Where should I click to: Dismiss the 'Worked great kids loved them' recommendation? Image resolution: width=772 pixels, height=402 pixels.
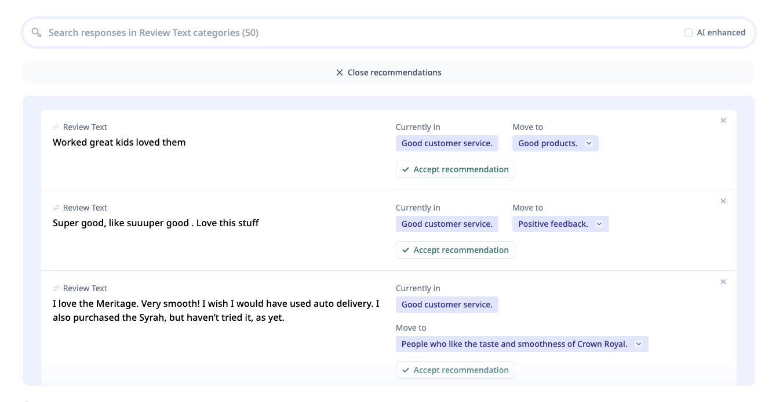[x=723, y=121]
